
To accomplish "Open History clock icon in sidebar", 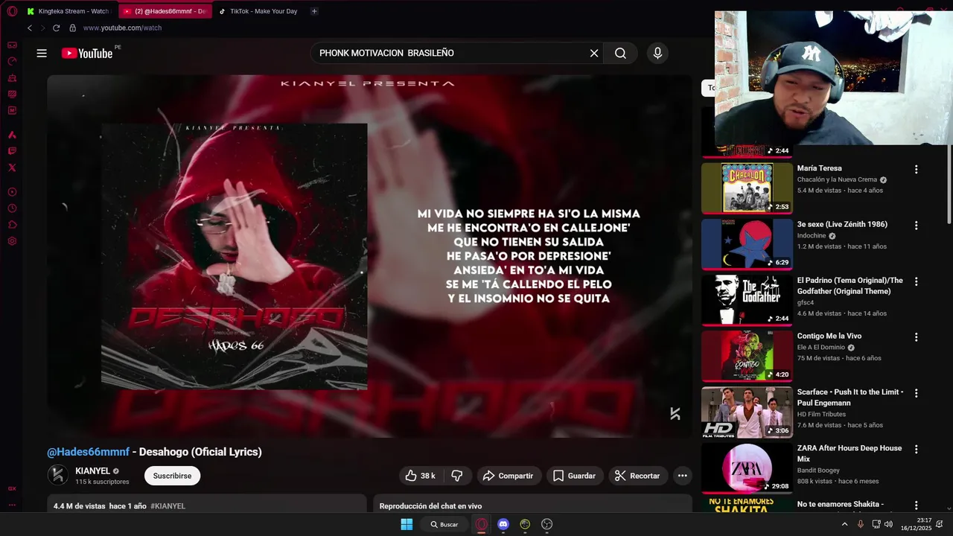I will 12,208.
